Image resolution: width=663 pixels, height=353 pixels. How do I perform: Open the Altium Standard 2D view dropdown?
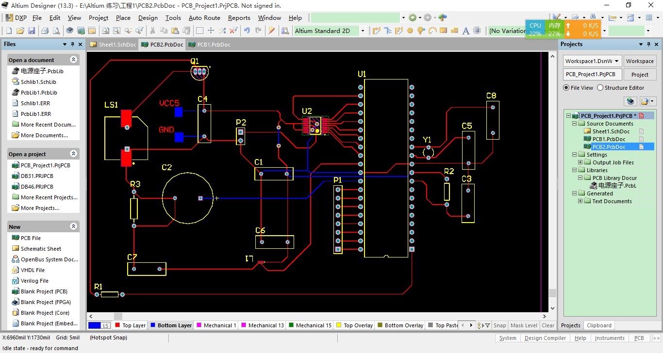(362, 31)
